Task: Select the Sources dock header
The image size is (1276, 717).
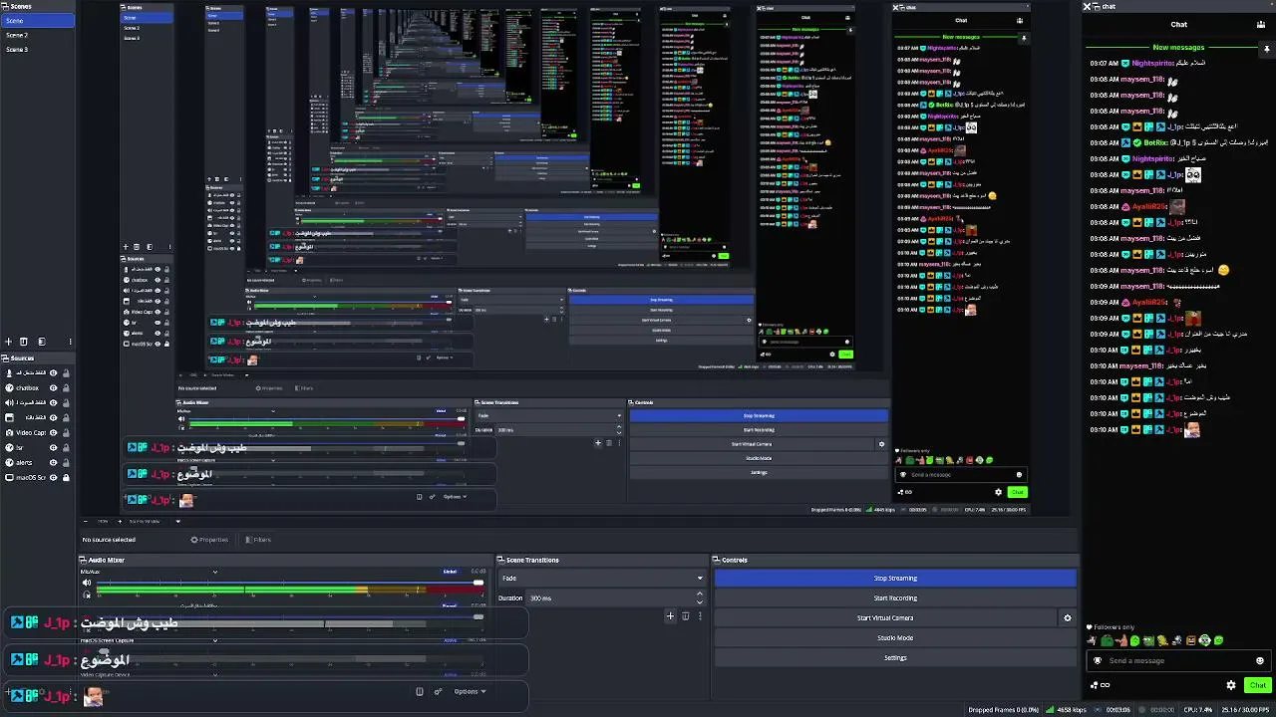Action: 37,358
